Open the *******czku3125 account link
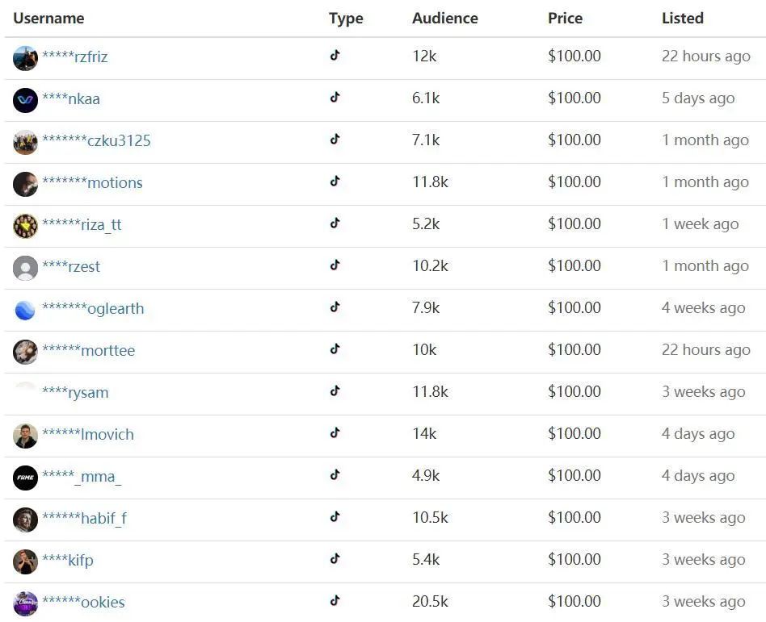The image size is (766, 622). [x=96, y=140]
